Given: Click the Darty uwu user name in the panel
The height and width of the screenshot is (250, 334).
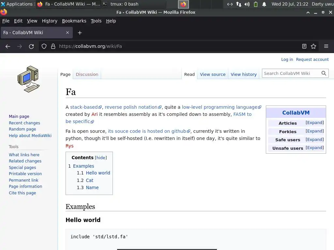Looking at the screenshot, I should (323, 4).
